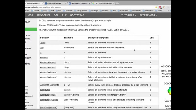Open the Finance bookmarks folder
The height and width of the screenshot is (110, 196).
click(x=35, y=11)
